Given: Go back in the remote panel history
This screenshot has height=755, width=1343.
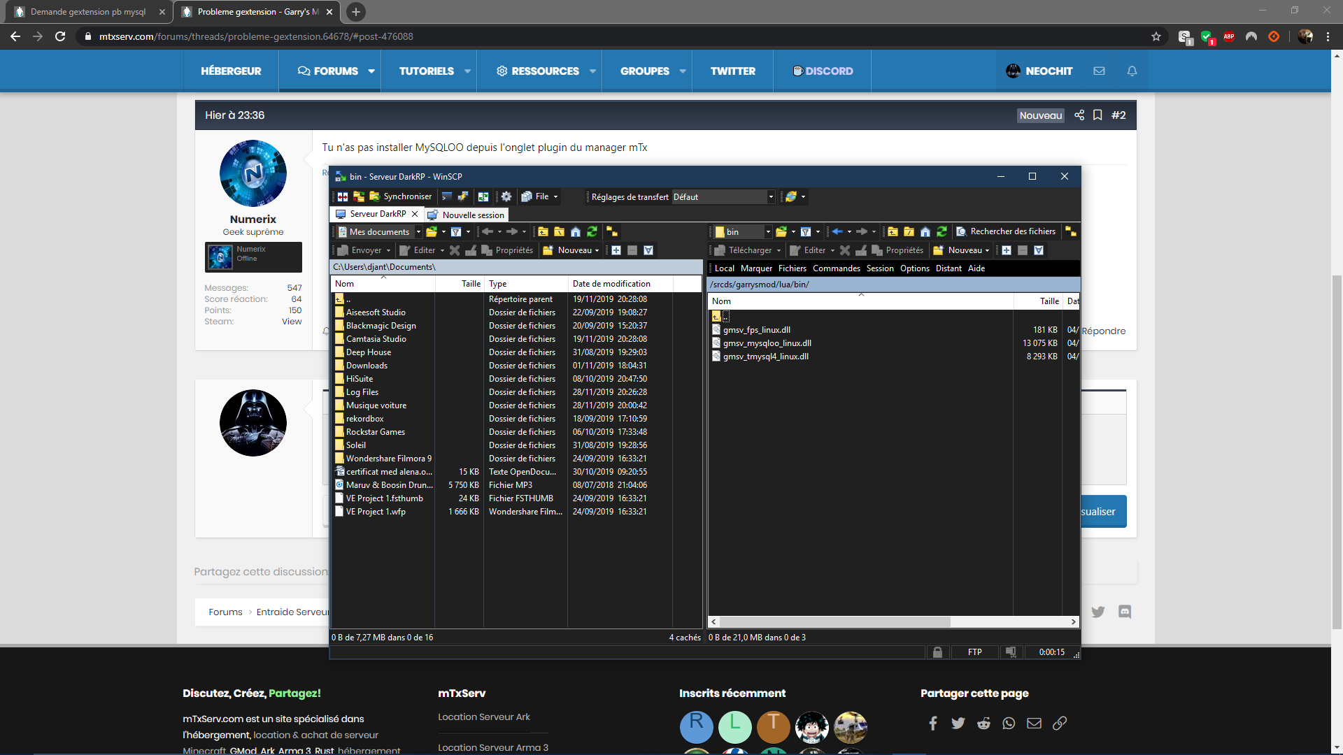Looking at the screenshot, I should [837, 232].
